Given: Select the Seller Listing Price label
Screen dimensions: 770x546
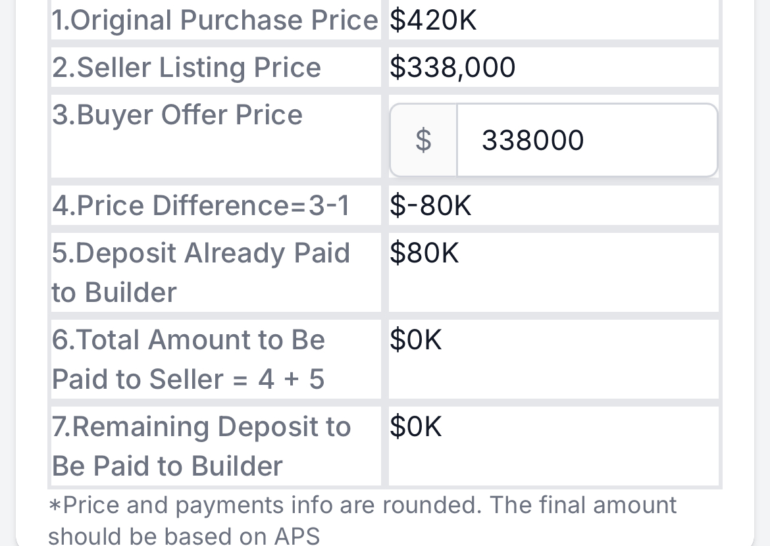Looking at the screenshot, I should 187,67.
